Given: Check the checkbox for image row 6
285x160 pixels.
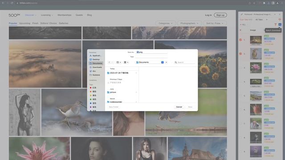Looking at the screenshot, I should pos(240,110).
